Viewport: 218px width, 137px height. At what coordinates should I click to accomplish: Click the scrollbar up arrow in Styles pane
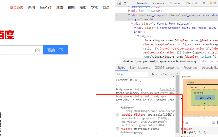(177, 73)
